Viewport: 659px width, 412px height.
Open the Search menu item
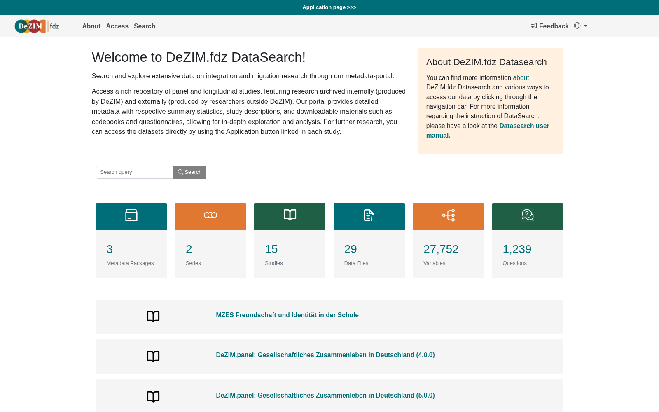click(x=145, y=26)
